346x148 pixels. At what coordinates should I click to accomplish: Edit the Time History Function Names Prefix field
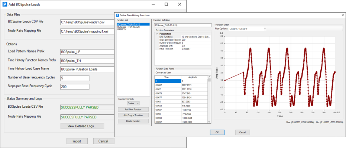point(87,61)
